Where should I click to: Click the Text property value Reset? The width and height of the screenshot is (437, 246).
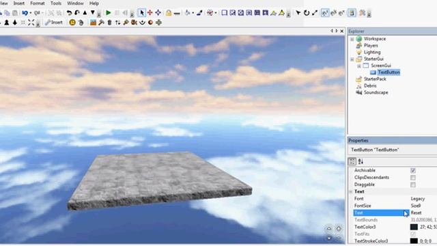[x=416, y=213]
